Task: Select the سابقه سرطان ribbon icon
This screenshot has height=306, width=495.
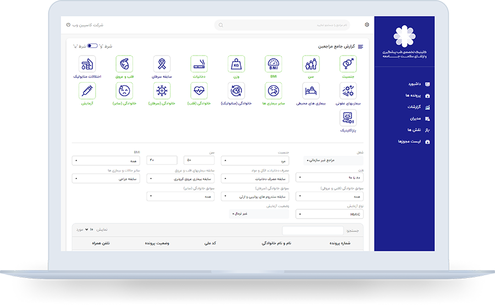Action: [x=162, y=64]
